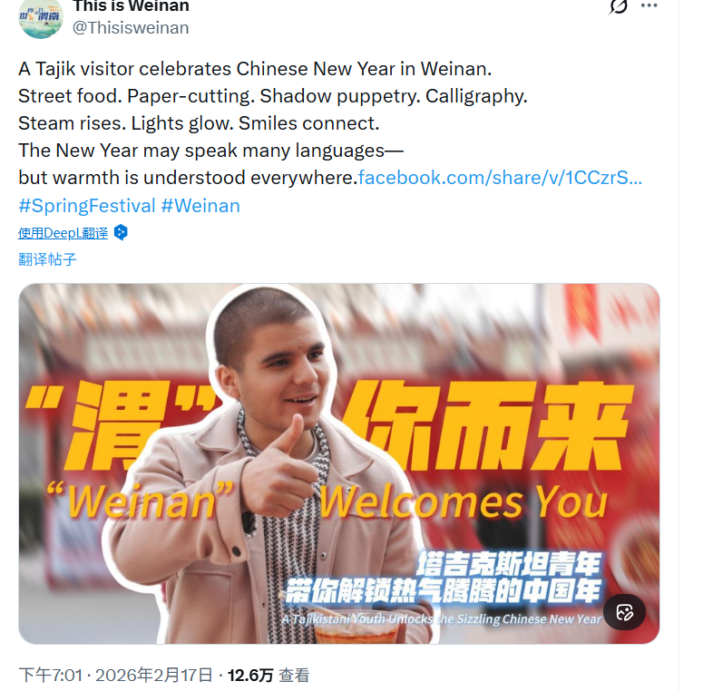
Task: Open the three-dot more options menu
Action: point(649,5)
